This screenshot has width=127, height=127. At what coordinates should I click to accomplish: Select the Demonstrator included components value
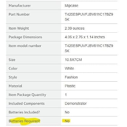pos(76,104)
